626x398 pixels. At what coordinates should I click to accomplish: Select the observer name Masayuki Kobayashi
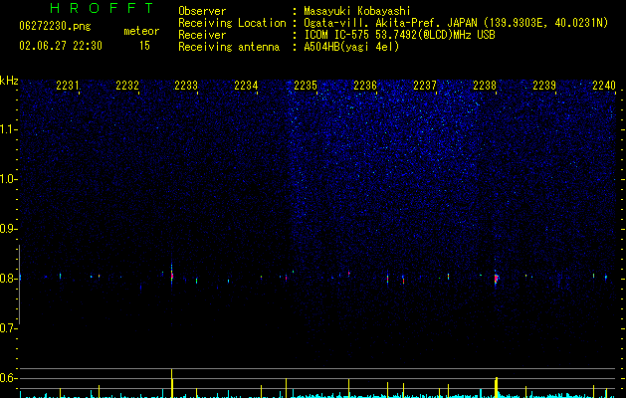[x=357, y=11]
